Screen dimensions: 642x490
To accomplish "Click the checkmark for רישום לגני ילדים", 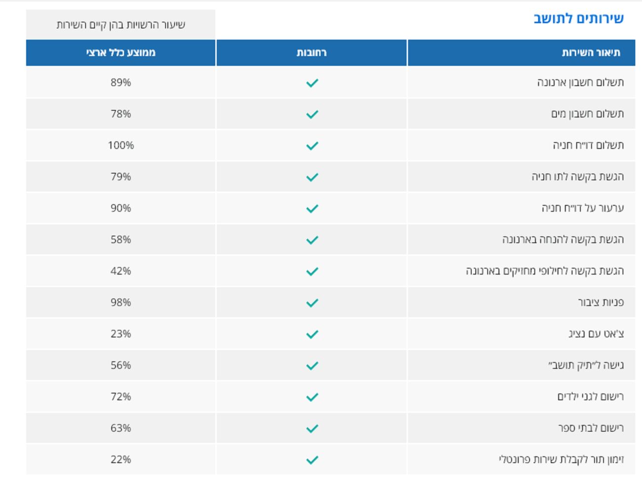I will pyautogui.click(x=312, y=397).
